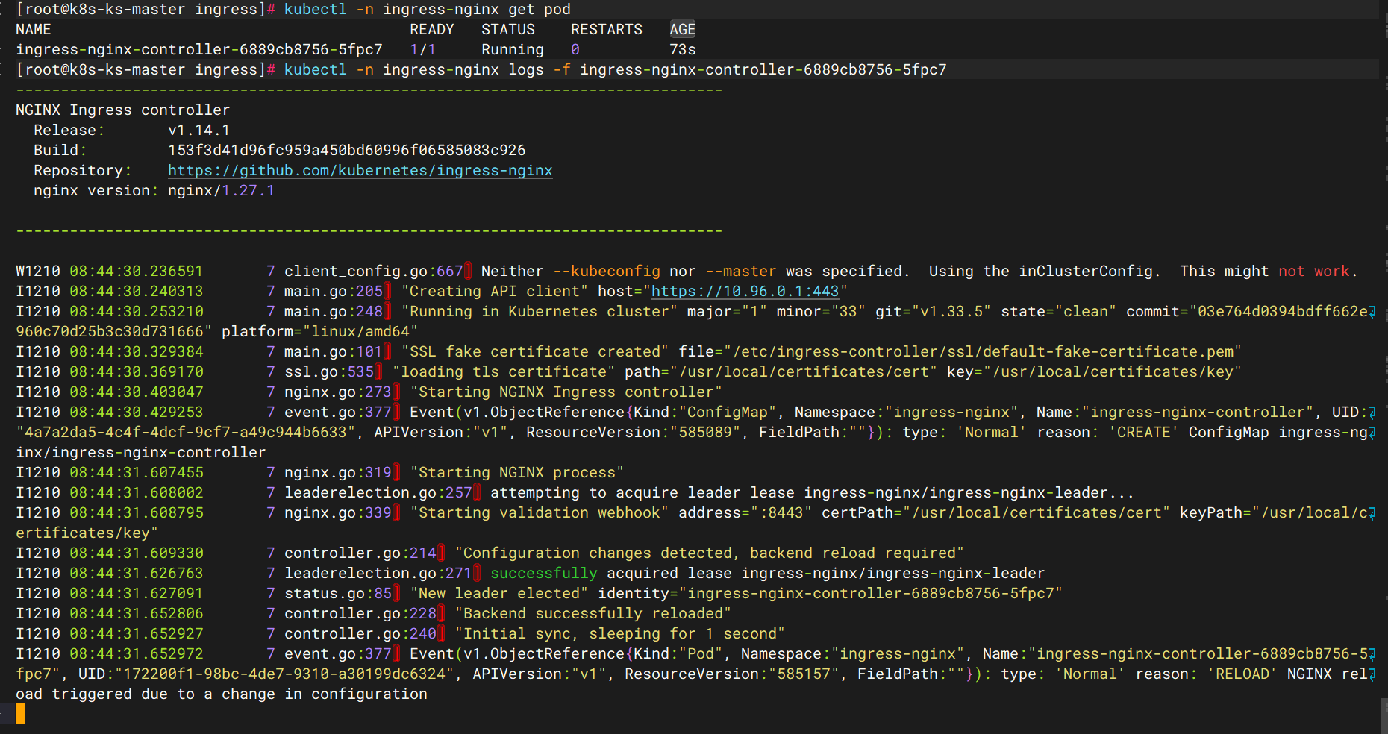Select the release version v1.14.1
This screenshot has width=1388, height=734.
click(198, 131)
